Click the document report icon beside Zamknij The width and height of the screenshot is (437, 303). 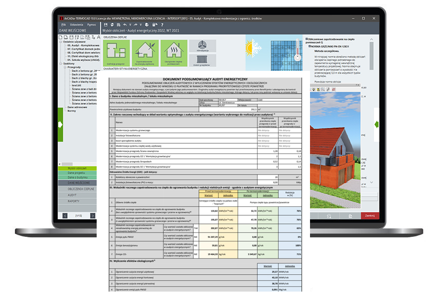pyautogui.click(x=350, y=216)
